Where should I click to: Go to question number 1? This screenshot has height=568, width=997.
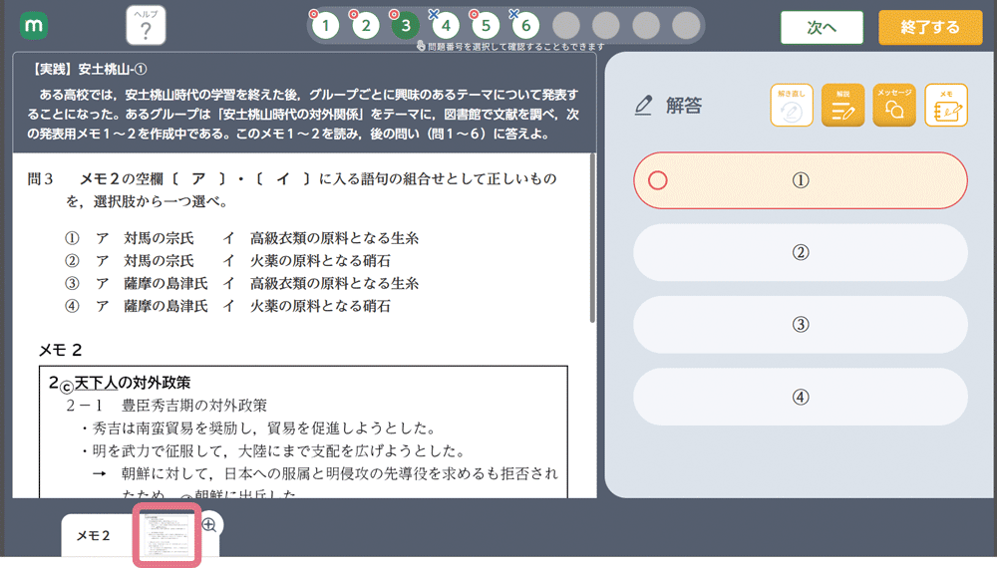coord(326,26)
